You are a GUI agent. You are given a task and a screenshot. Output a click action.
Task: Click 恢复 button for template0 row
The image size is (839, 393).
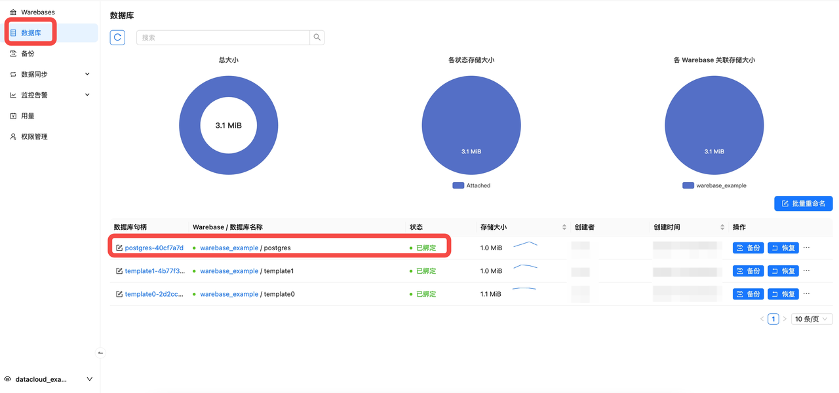pos(783,294)
